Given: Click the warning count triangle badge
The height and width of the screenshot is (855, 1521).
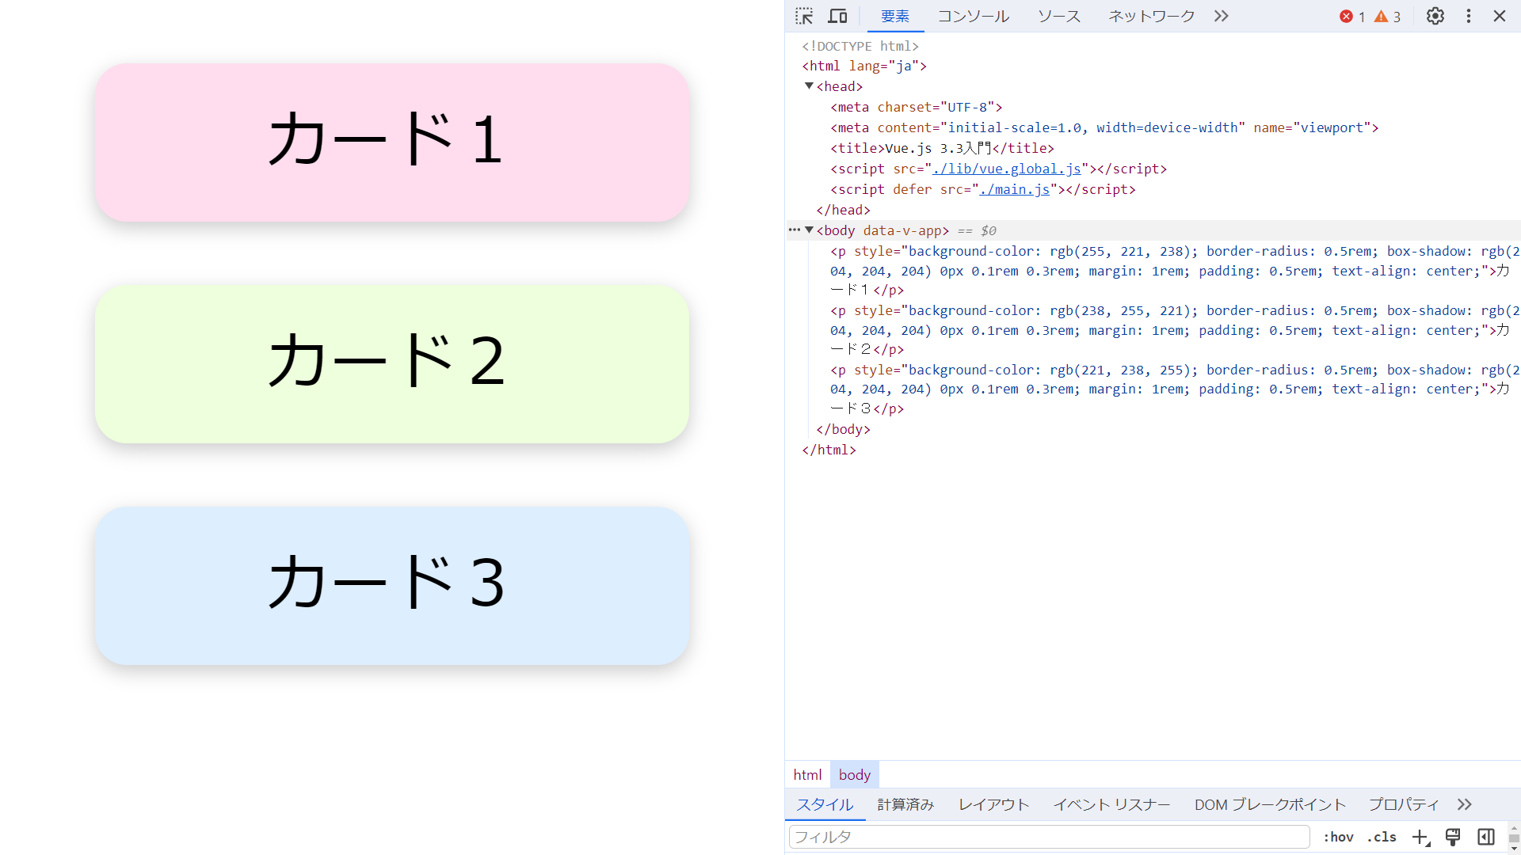Looking at the screenshot, I should pos(1387,17).
